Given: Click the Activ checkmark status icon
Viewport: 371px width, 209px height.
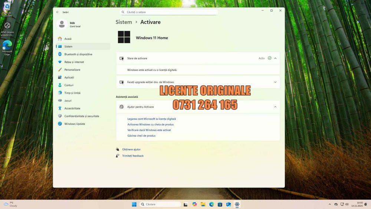Looking at the screenshot, I should point(269,58).
